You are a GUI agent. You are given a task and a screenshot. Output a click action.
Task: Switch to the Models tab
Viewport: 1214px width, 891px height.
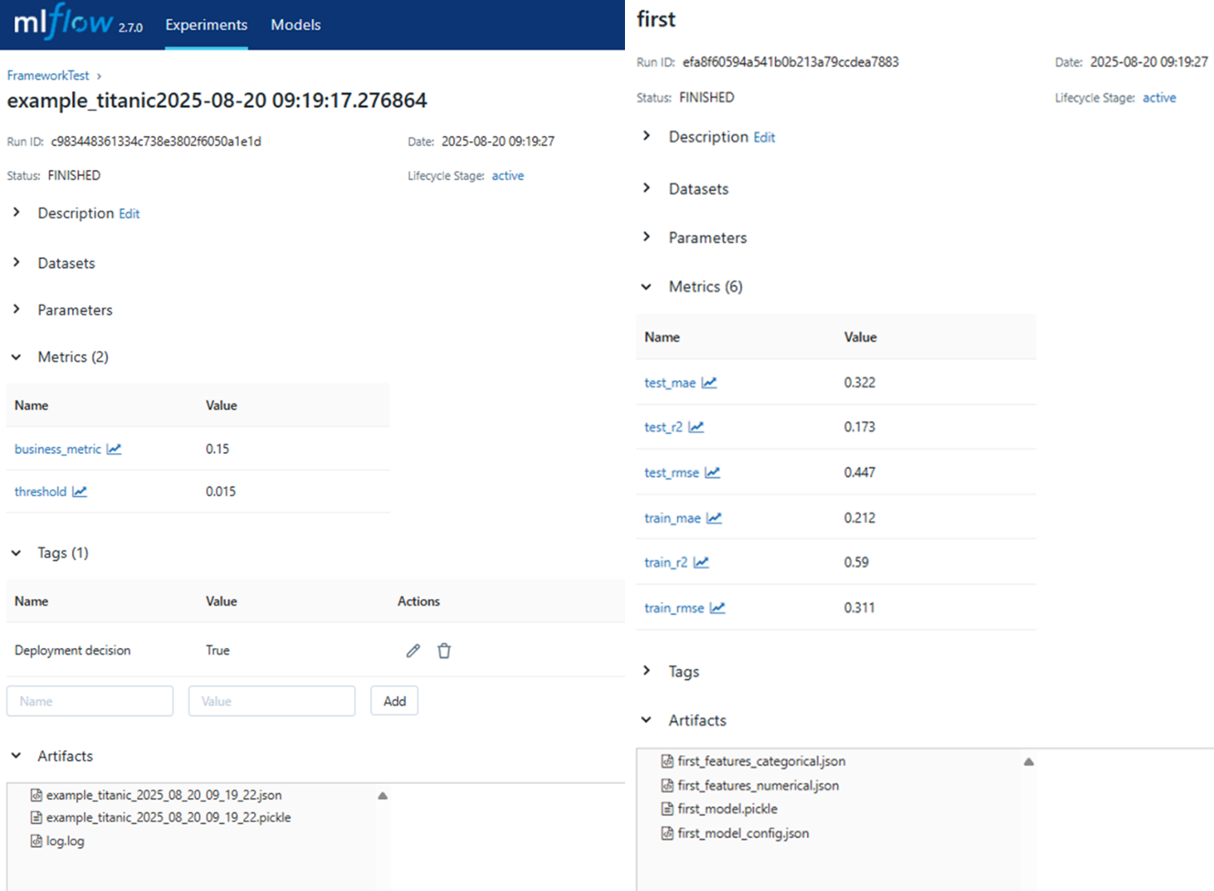(295, 25)
